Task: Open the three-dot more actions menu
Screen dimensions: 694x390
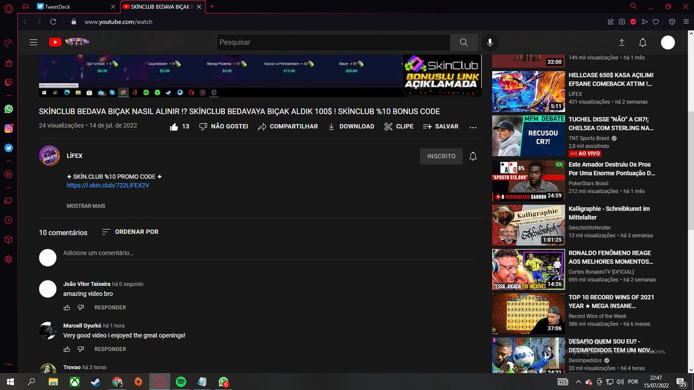Action: coord(473,127)
